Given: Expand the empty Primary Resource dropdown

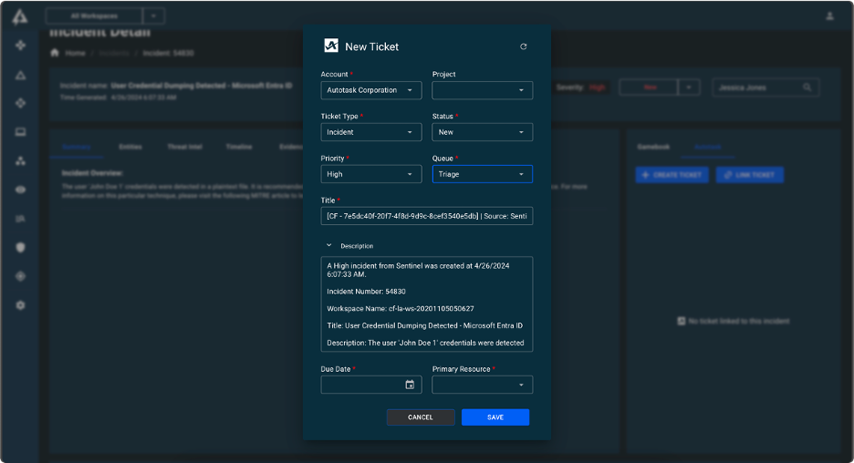Looking at the screenshot, I should (x=482, y=385).
